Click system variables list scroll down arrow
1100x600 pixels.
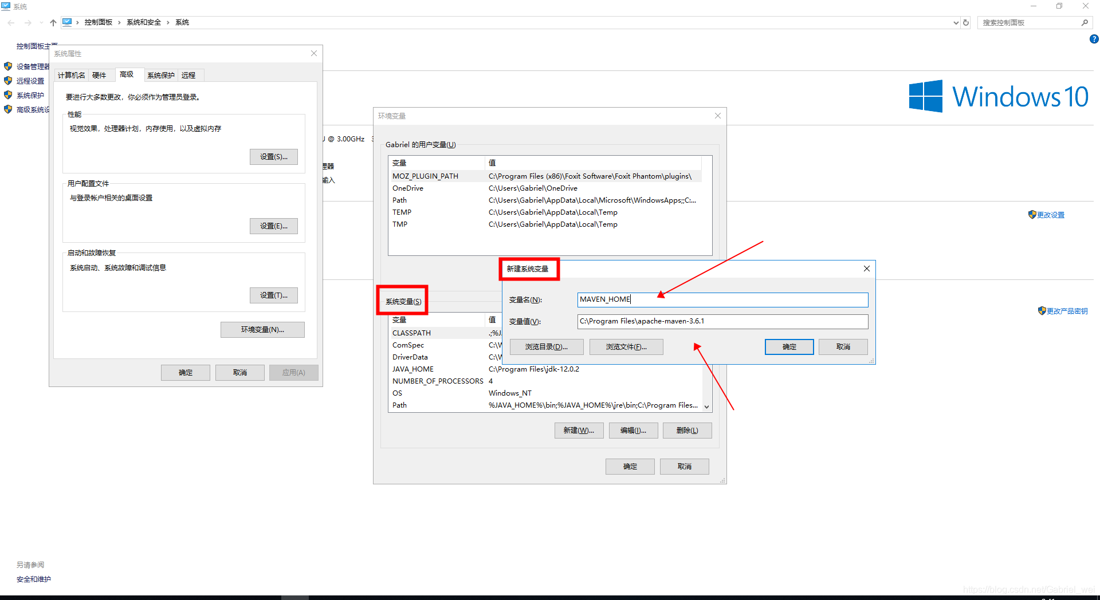[x=707, y=406]
